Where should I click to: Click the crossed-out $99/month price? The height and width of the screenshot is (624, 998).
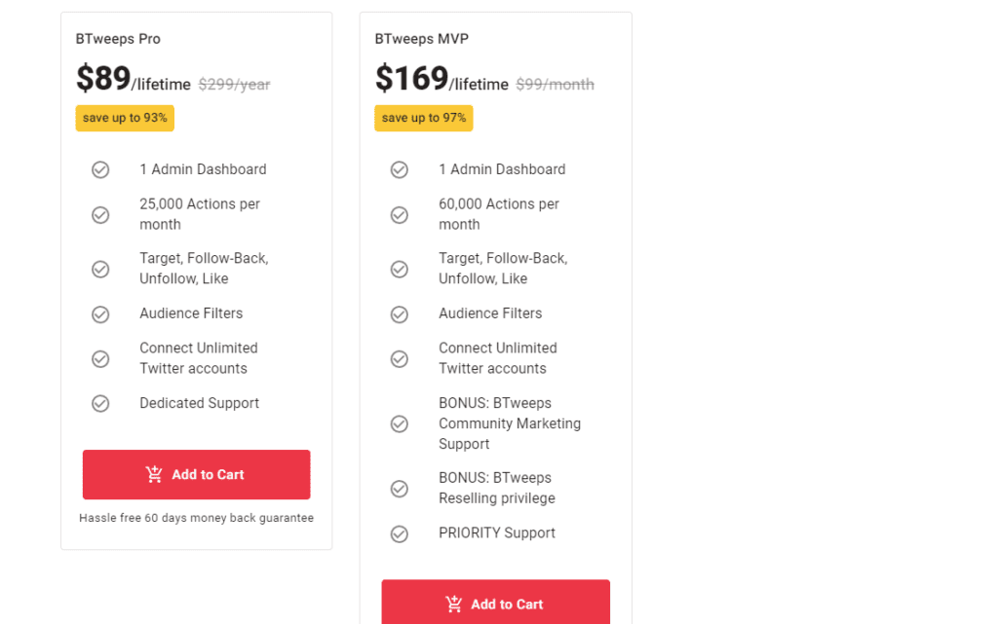pos(555,85)
